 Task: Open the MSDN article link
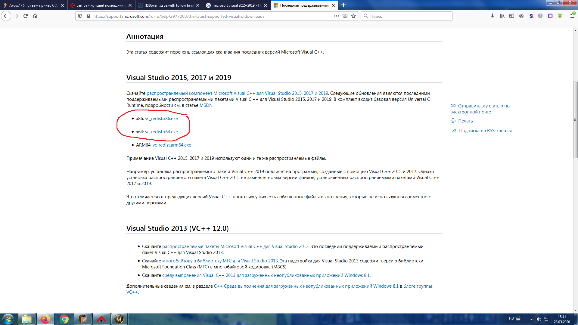coord(206,105)
